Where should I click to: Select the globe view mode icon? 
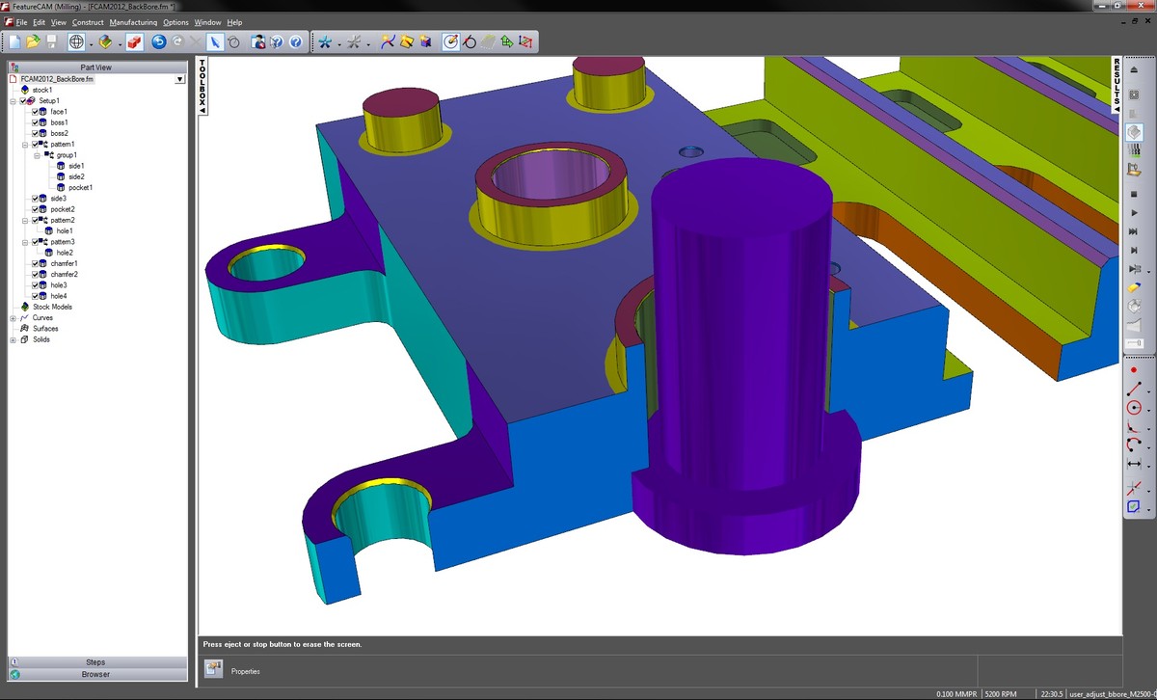[x=76, y=42]
